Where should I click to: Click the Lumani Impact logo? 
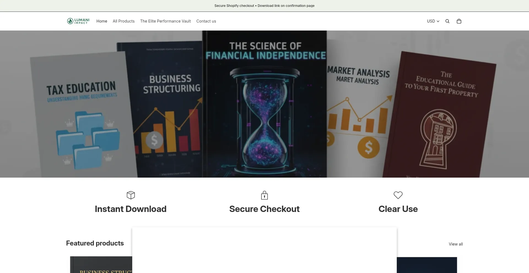(x=78, y=21)
